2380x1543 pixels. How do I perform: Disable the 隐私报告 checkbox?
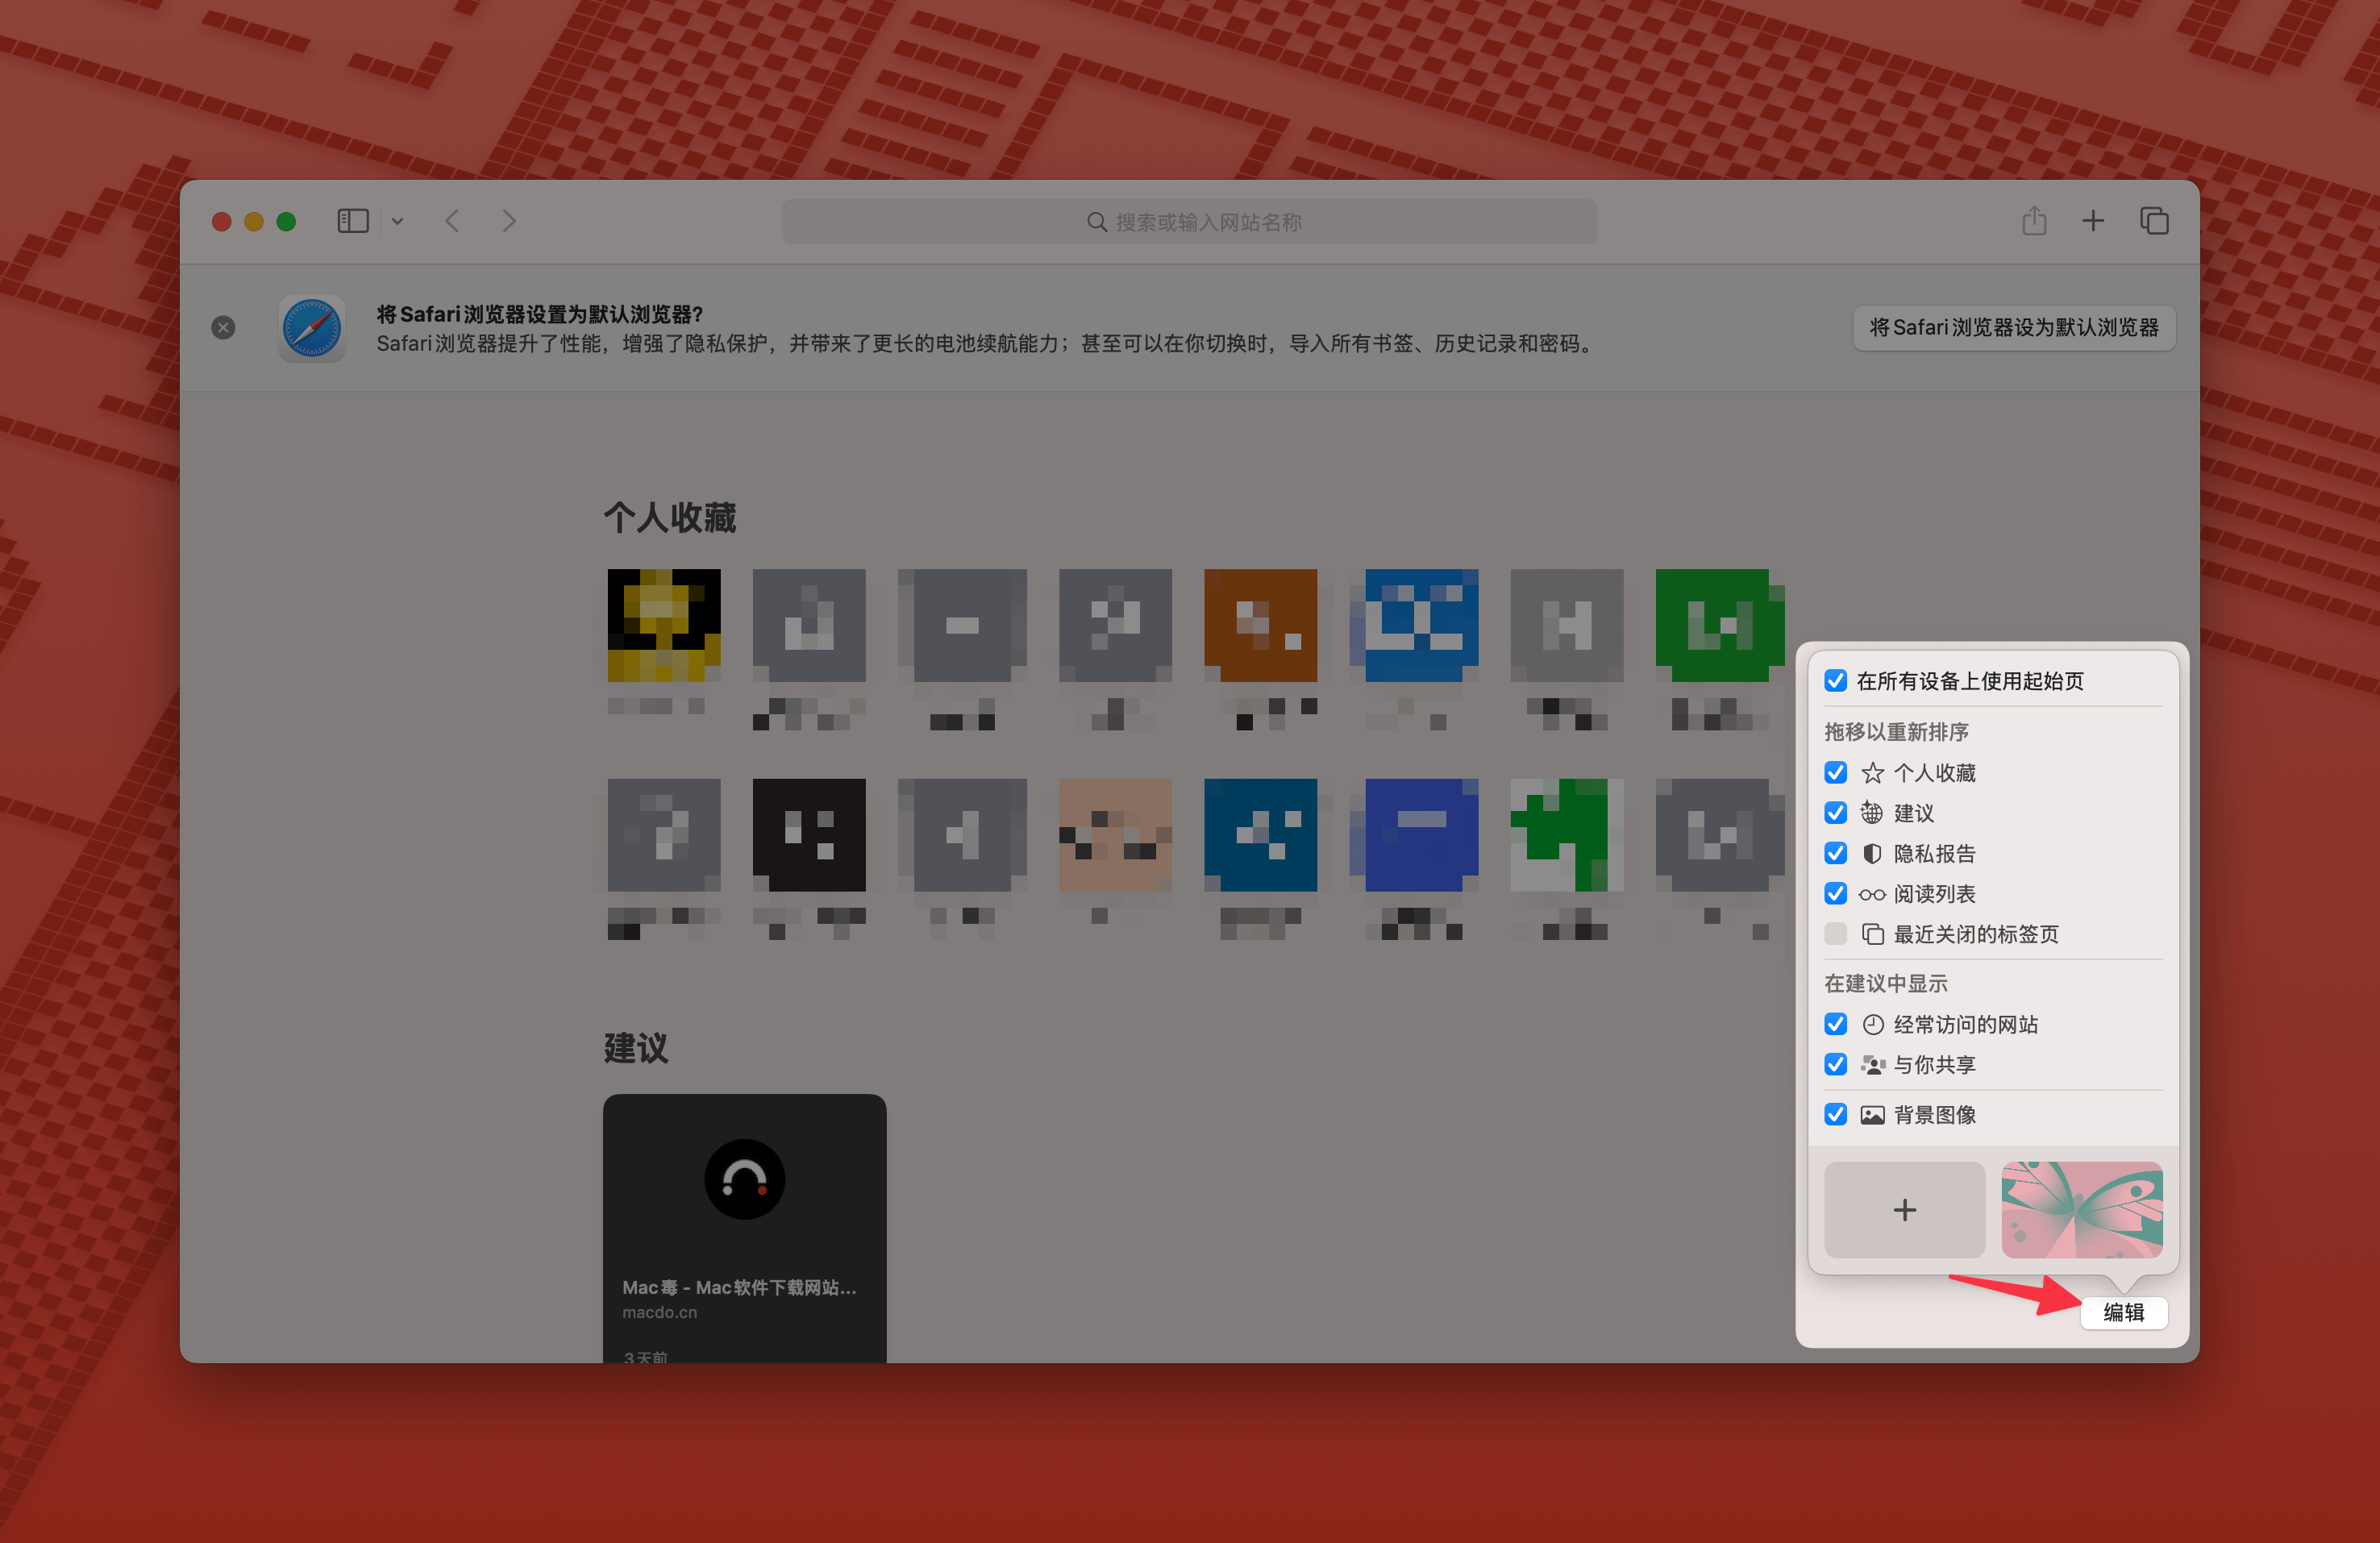pyautogui.click(x=1835, y=854)
